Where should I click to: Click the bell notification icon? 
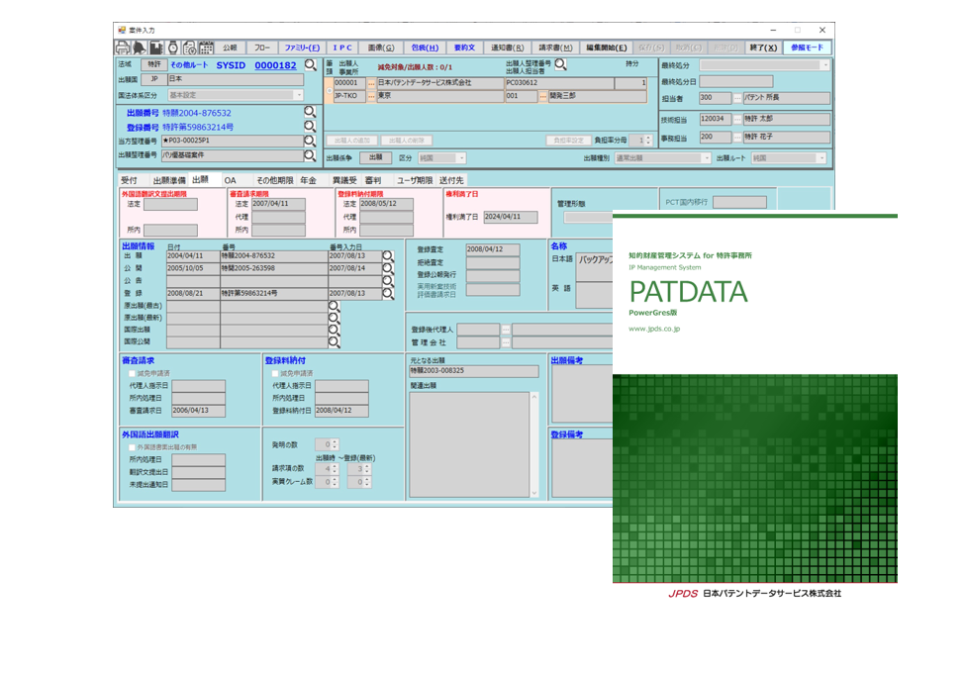tap(140, 48)
